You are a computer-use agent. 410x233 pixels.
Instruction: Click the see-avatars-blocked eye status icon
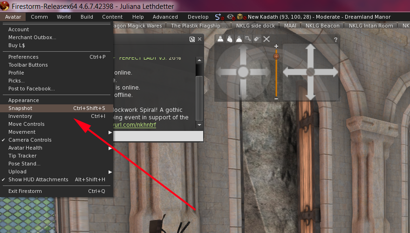[231, 17]
